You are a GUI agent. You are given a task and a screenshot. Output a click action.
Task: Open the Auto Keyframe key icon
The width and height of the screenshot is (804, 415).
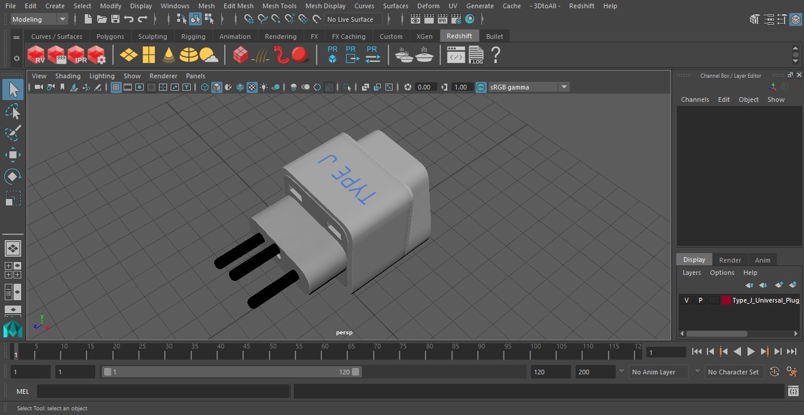(775, 371)
